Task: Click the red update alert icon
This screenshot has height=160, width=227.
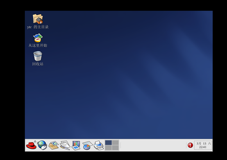Action: [x=190, y=145]
